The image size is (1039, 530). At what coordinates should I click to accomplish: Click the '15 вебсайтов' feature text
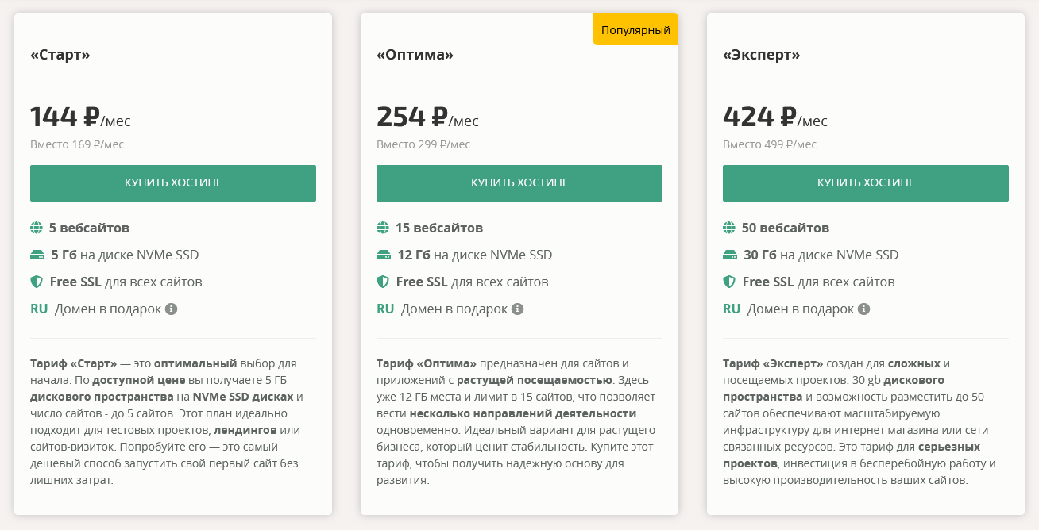(x=439, y=229)
